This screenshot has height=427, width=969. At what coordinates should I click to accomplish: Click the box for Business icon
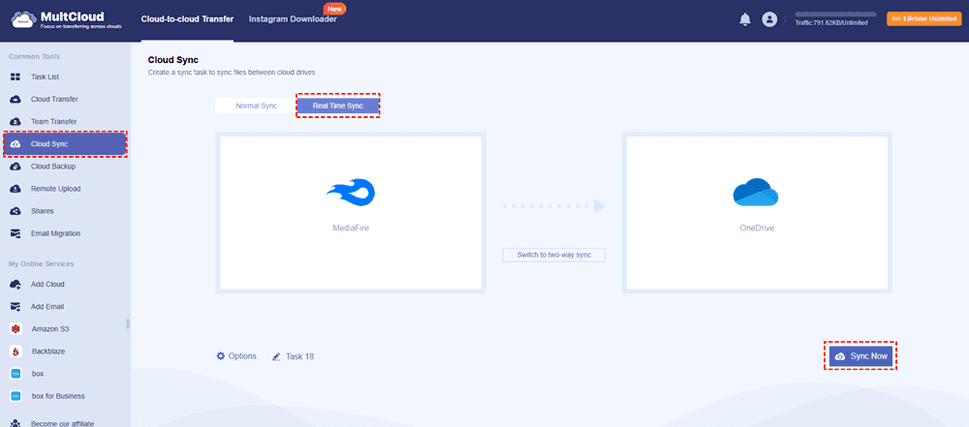[16, 396]
